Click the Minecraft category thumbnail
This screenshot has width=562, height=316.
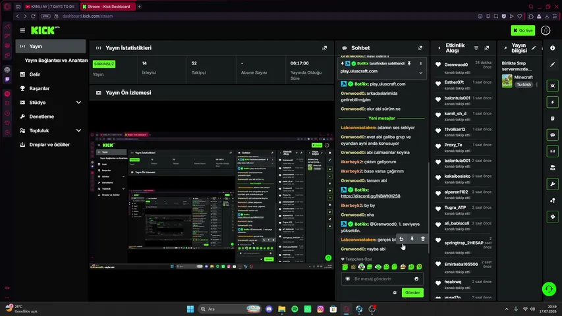pos(507,81)
